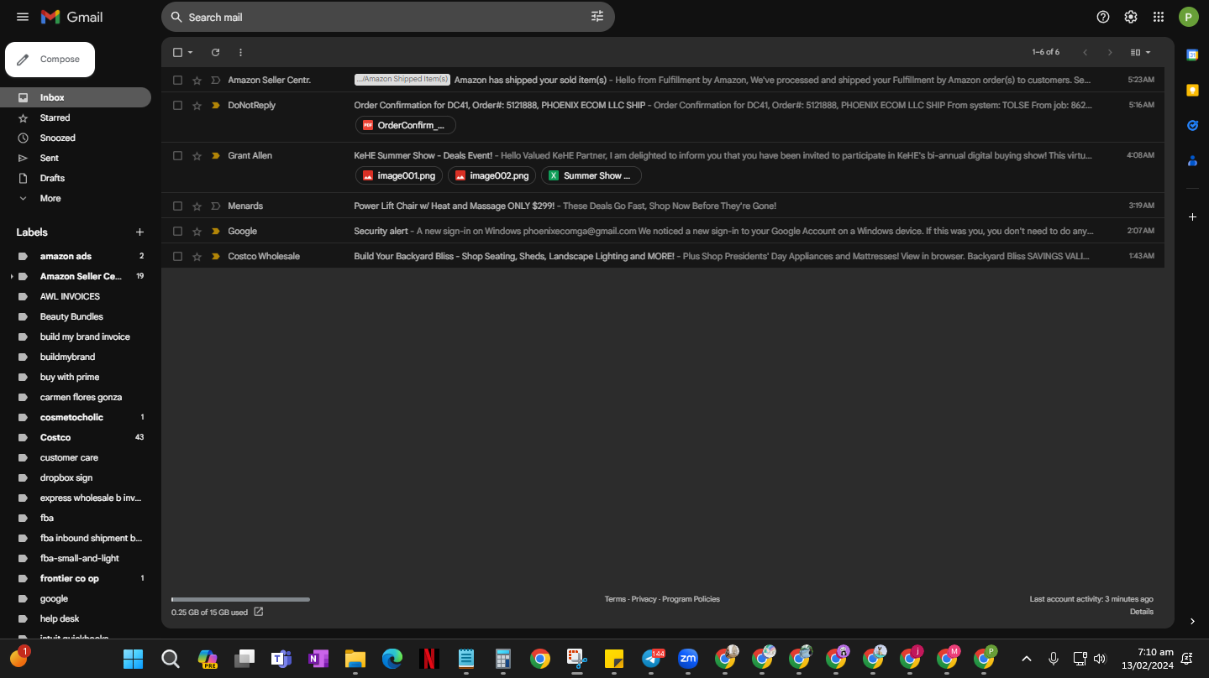Refresh the inbox message list

coord(215,52)
